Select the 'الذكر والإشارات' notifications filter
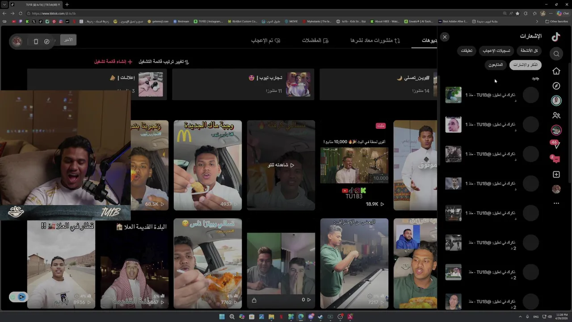 pyautogui.click(x=526, y=65)
